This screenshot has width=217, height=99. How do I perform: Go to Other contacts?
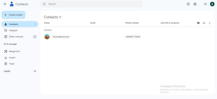(x=16, y=37)
